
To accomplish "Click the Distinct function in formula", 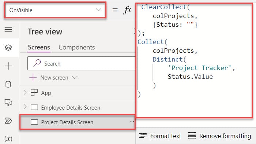I will coord(167,59).
